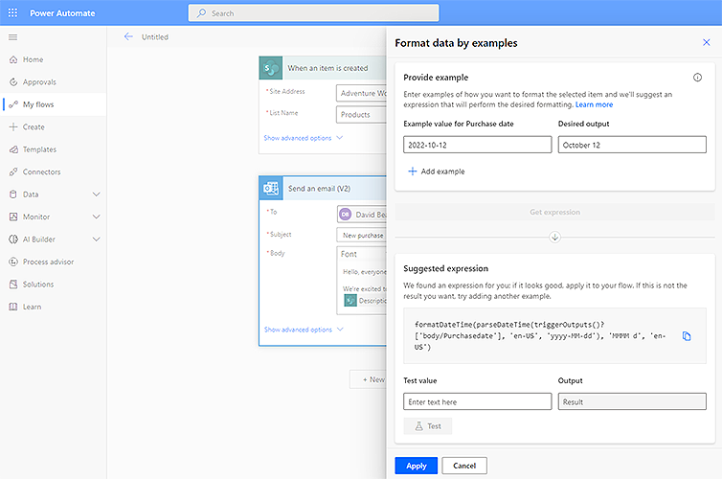Screen dimensions: 722x479
Task: Click the SharePoint trigger icon
Action: coord(271,68)
